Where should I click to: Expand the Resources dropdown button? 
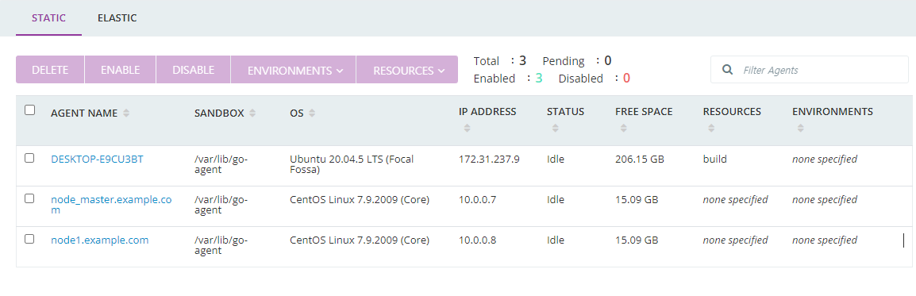pos(407,70)
